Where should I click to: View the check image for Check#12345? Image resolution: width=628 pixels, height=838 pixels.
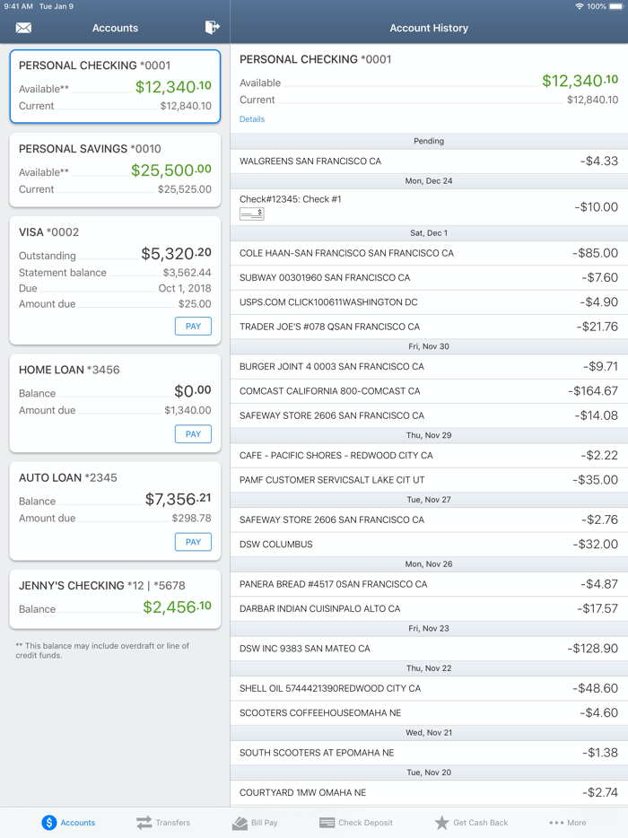click(x=252, y=212)
